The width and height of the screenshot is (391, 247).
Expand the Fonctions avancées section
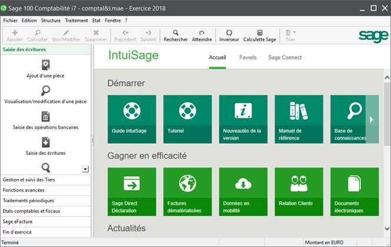coord(46,190)
